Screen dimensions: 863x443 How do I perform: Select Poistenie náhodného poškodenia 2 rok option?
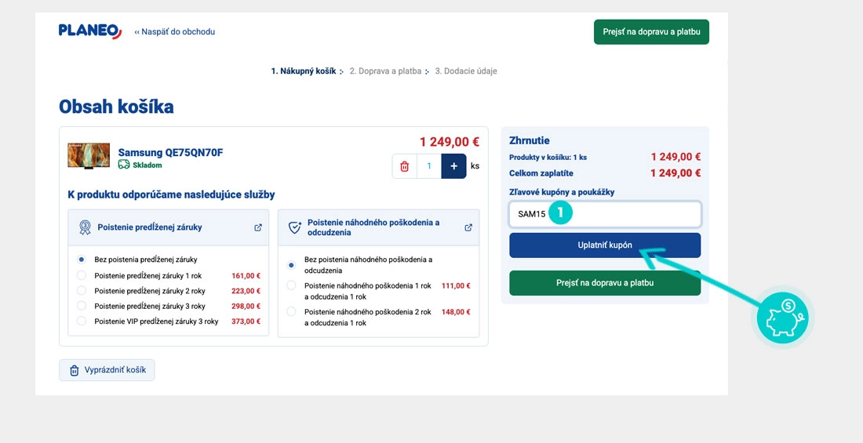pyautogui.click(x=292, y=311)
